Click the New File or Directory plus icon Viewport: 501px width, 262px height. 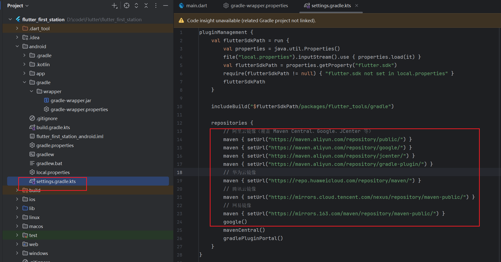click(x=114, y=5)
